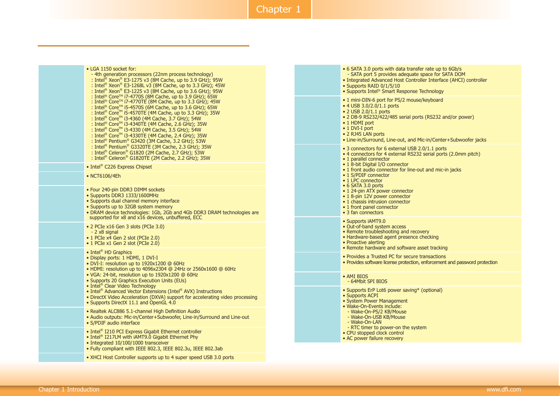Select the "64Mbit SPI BIOS" line
This screenshot has width=560, height=396.
pos(368,281)
